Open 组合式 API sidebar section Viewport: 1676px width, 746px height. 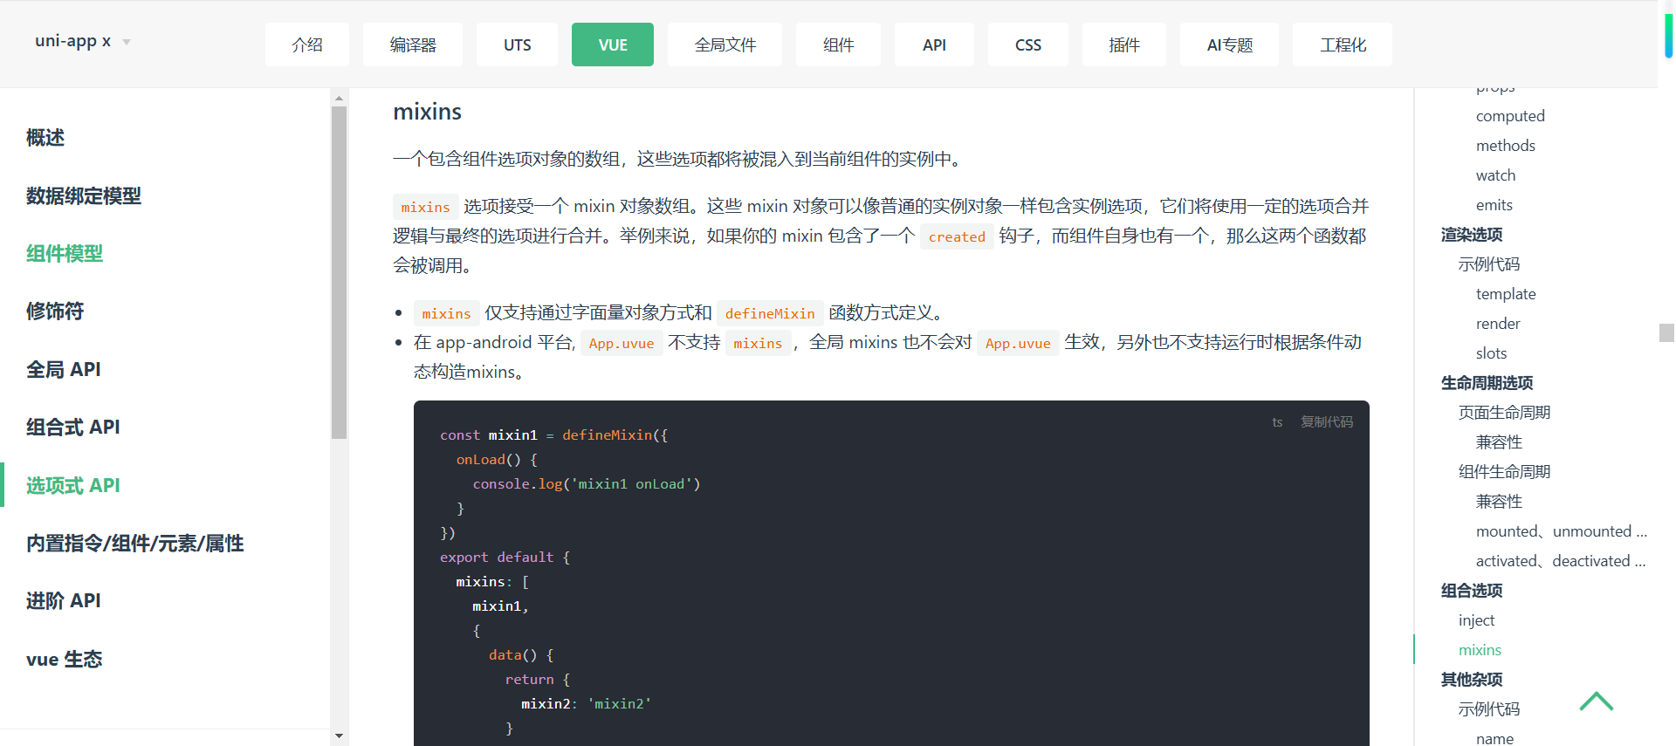(x=73, y=428)
